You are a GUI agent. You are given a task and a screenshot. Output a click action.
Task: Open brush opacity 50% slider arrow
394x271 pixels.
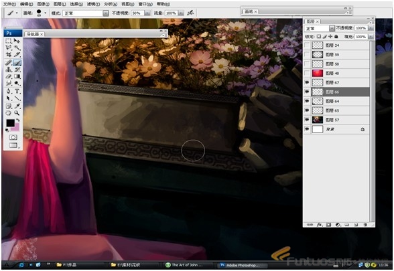pyautogui.click(x=147, y=13)
